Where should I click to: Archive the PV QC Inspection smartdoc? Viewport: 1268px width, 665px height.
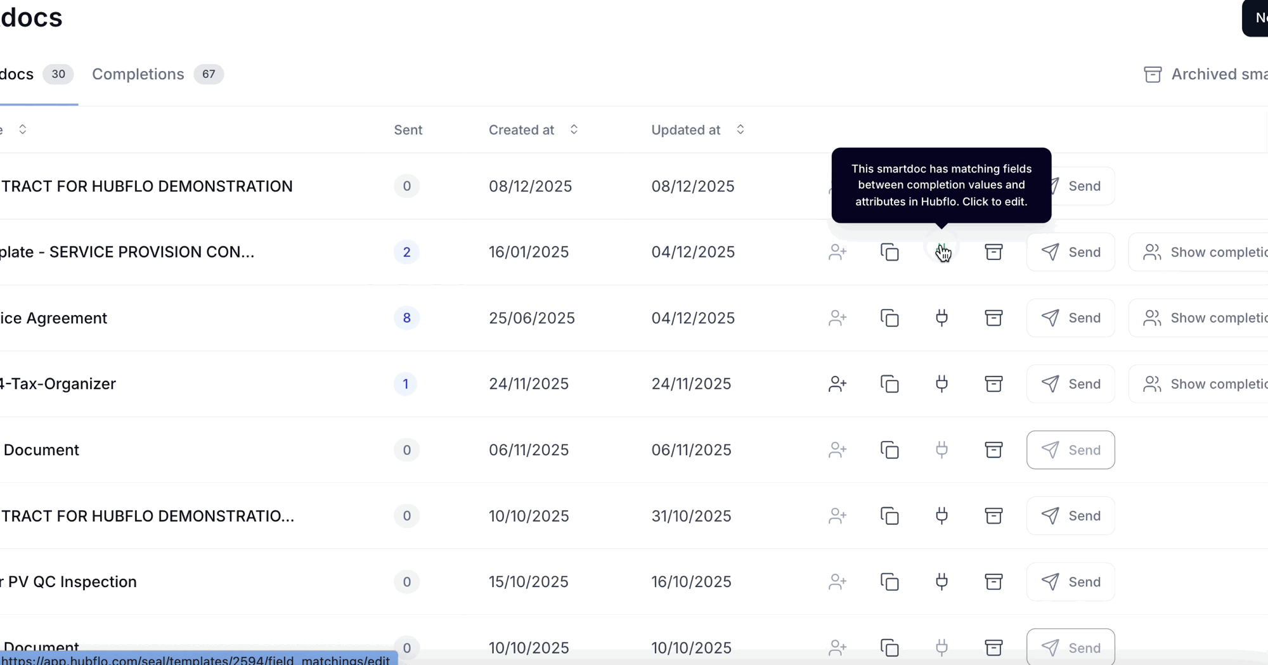[x=993, y=581]
